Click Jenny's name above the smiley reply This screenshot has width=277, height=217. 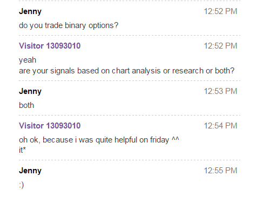pos(30,171)
